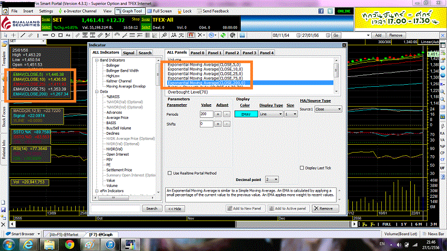Viewport: 447px width, 251px height.
Task: Click the Remove button in Indicator dialog
Action: click(x=326, y=208)
